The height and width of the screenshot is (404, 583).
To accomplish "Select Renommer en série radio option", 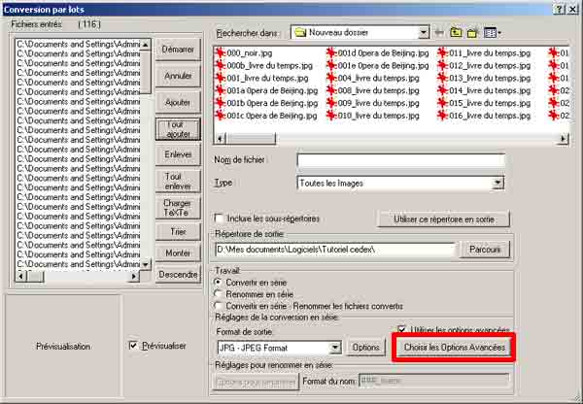I will 219,293.
